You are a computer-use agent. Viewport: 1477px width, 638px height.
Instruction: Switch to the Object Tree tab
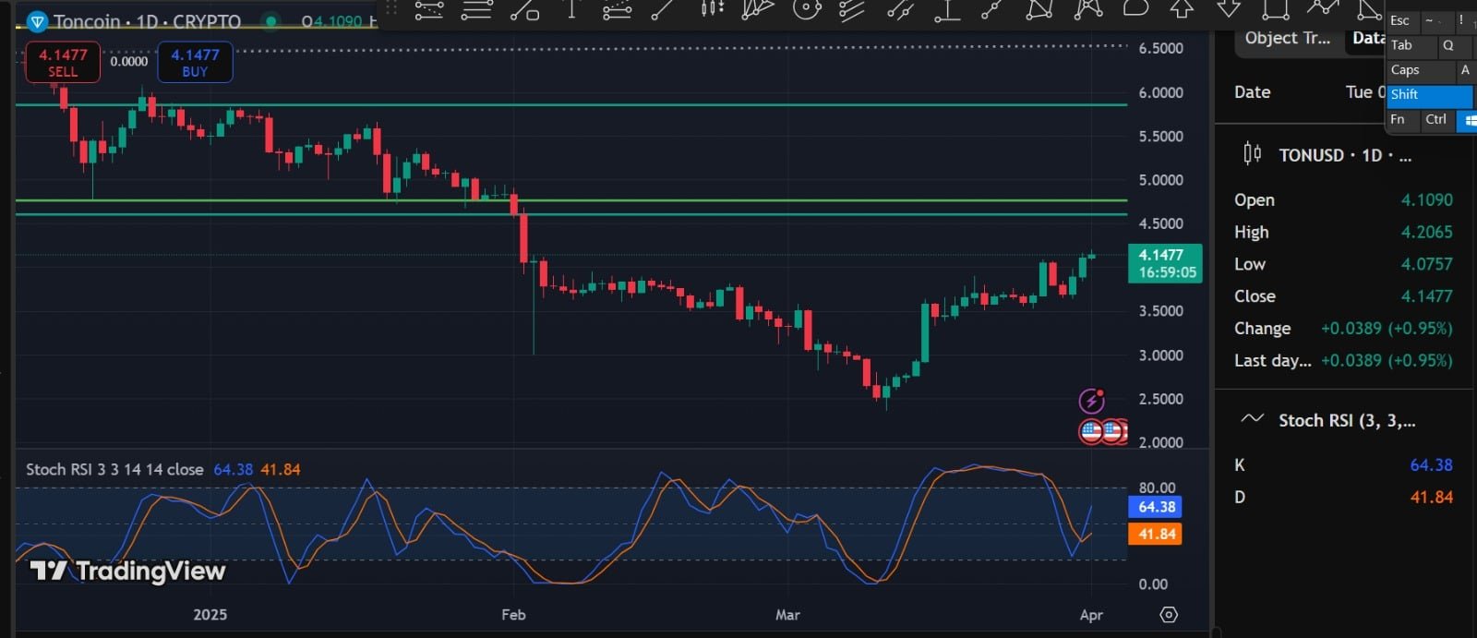[x=1287, y=39]
